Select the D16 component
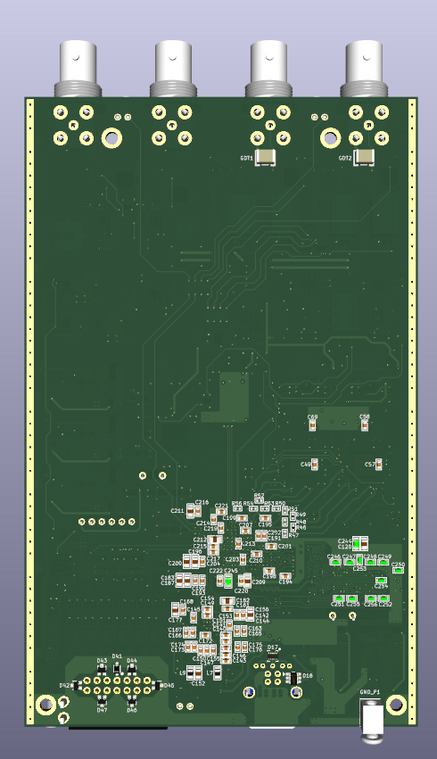 click(x=293, y=677)
